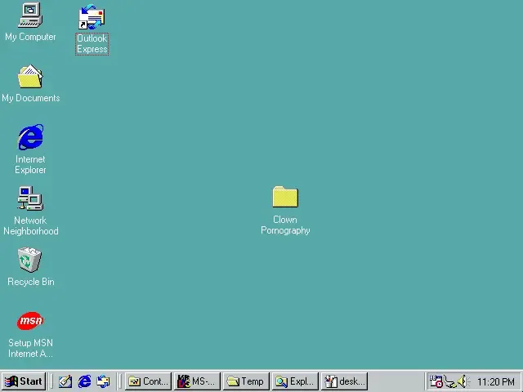This screenshot has height=392, width=523.
Task: Select the Outlook Express shortcut icon
Action: point(92,16)
